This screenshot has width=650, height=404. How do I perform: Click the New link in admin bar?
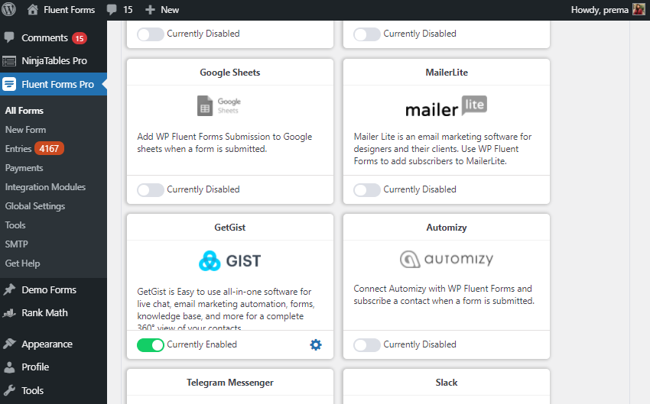point(170,10)
